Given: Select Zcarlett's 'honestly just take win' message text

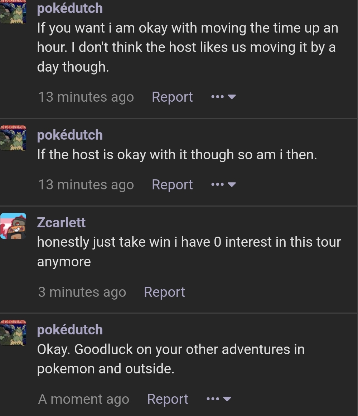Looking at the screenshot, I should 189,252.
